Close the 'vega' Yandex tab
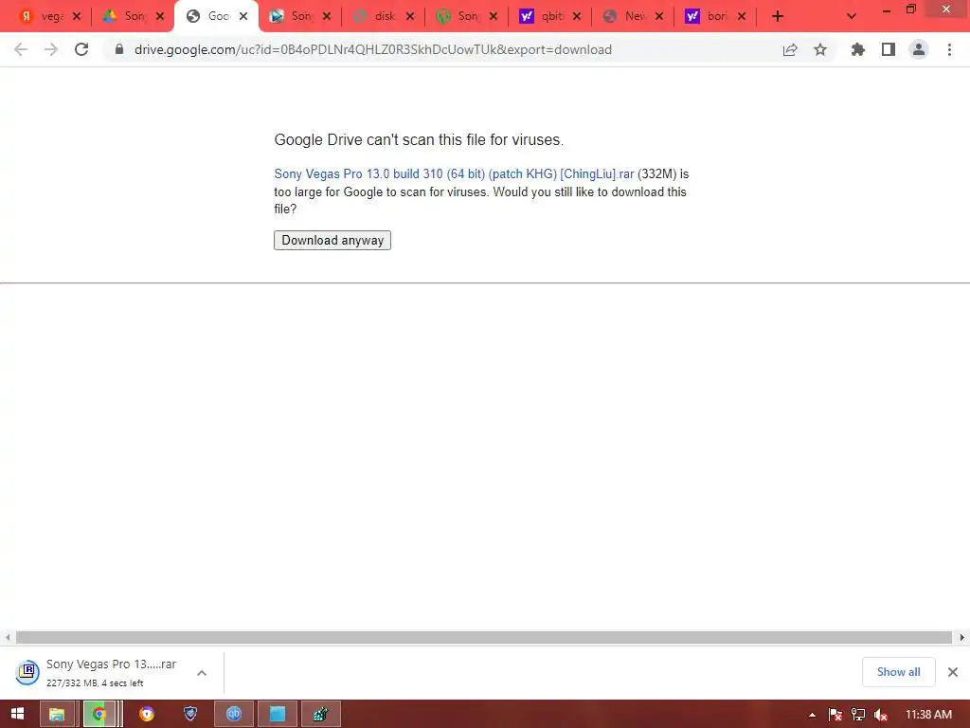The width and height of the screenshot is (970, 728). (x=77, y=16)
